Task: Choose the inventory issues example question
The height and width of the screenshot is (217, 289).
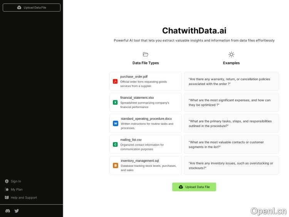Action: click(x=231, y=165)
